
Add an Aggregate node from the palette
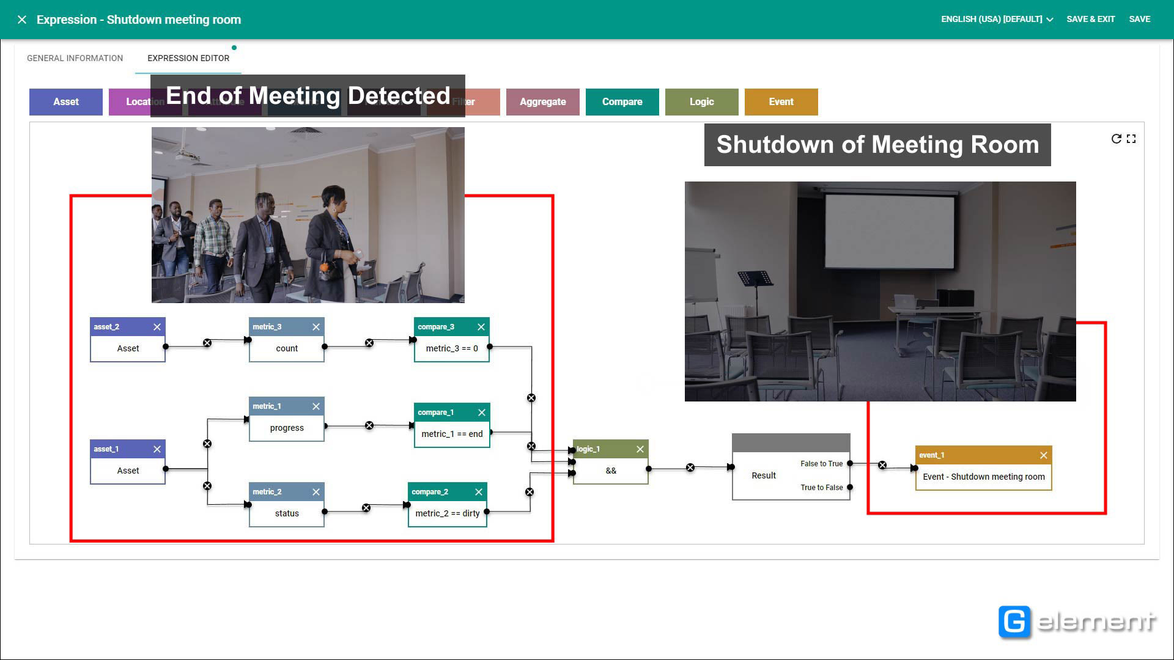[x=542, y=101]
